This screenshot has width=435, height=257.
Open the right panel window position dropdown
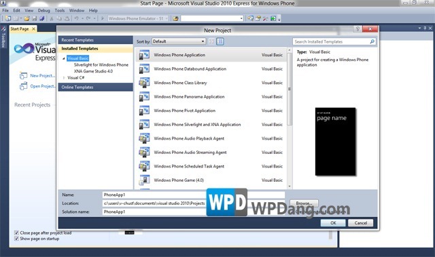click(420, 28)
